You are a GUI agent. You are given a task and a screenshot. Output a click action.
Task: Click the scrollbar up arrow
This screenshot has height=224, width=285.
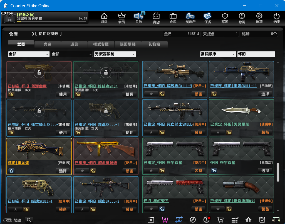[278, 62]
